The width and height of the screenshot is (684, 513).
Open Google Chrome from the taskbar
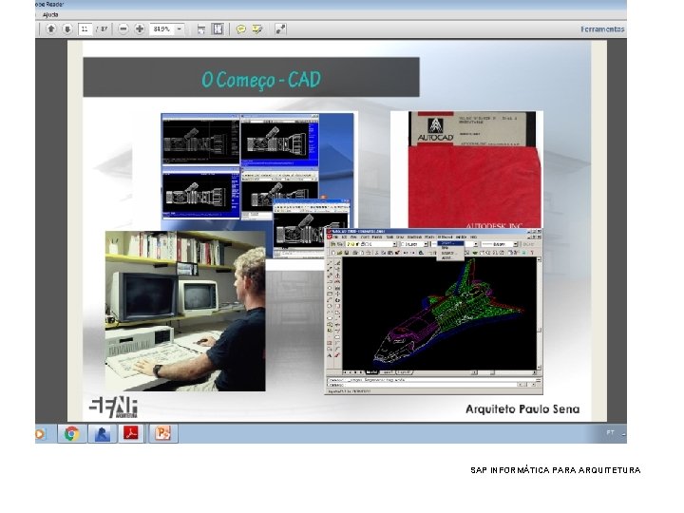click(x=72, y=433)
